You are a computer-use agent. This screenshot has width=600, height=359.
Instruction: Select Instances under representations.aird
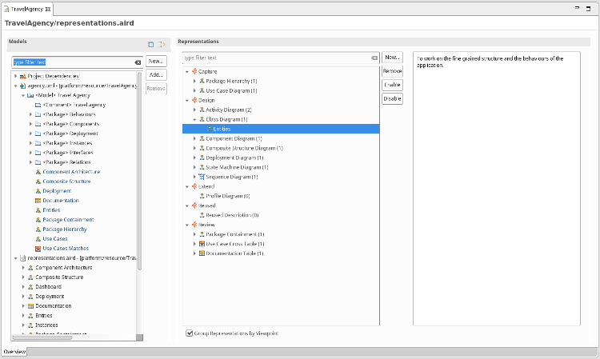(x=46, y=325)
